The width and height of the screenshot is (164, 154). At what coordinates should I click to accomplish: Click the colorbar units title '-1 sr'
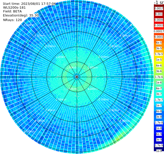coord(159,2)
